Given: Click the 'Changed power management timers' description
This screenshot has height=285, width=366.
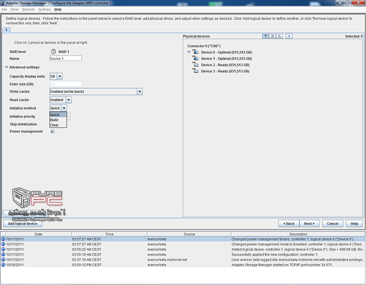Looking at the screenshot, I should (x=293, y=239).
